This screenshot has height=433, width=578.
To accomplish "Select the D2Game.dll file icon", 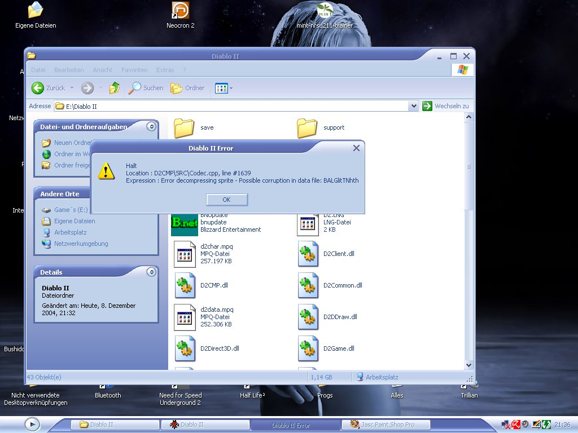I will click(x=308, y=348).
